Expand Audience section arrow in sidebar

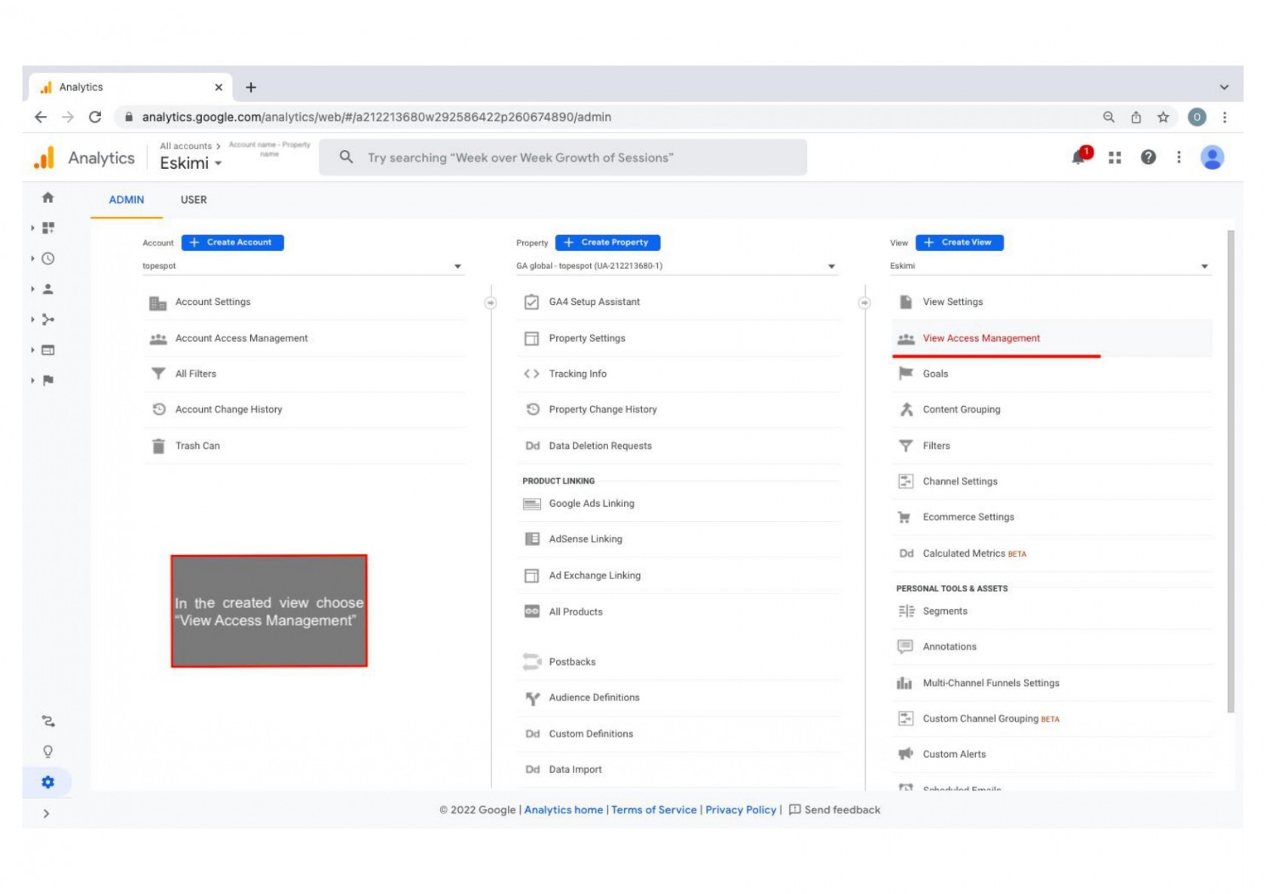coord(32,288)
